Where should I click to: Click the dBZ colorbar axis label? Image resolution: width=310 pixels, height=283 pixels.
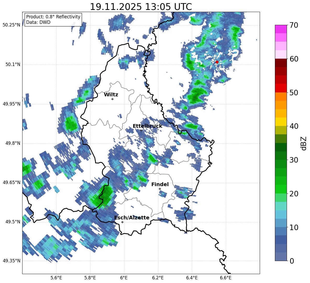[x=304, y=143]
